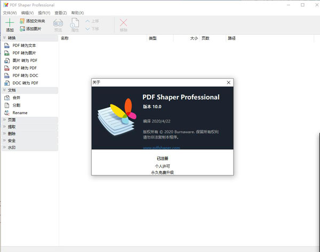The height and width of the screenshot is (252, 320).
Task: Minimize the PDF Shaper window
Action: tap(289, 5)
